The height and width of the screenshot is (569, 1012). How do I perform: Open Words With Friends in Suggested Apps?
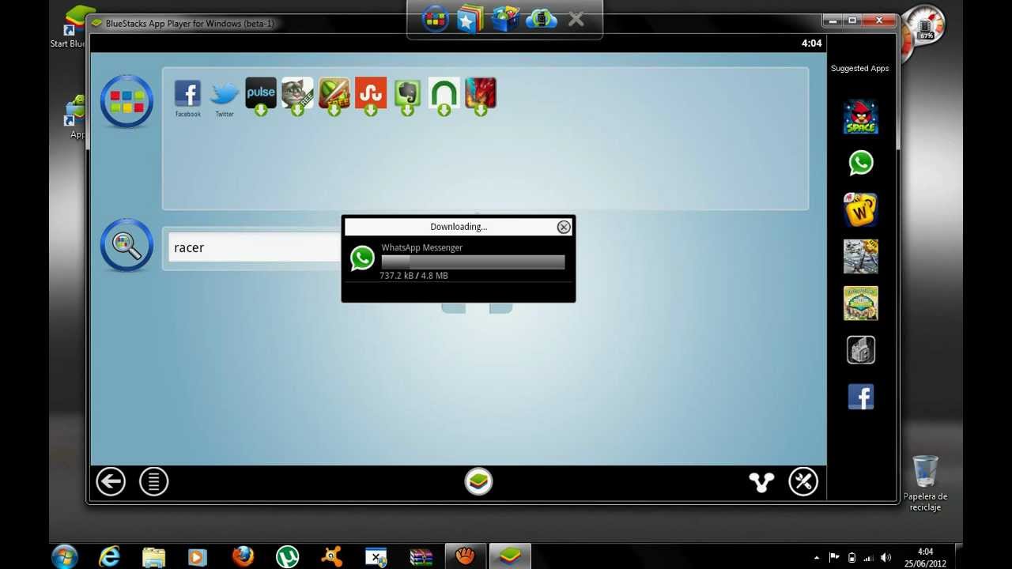click(x=860, y=209)
